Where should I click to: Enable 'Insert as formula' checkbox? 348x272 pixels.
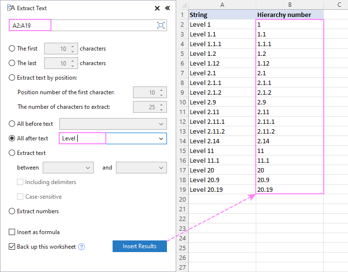click(12, 232)
